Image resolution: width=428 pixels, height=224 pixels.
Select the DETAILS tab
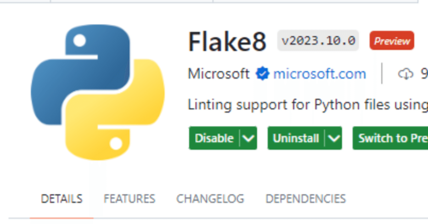pos(62,199)
